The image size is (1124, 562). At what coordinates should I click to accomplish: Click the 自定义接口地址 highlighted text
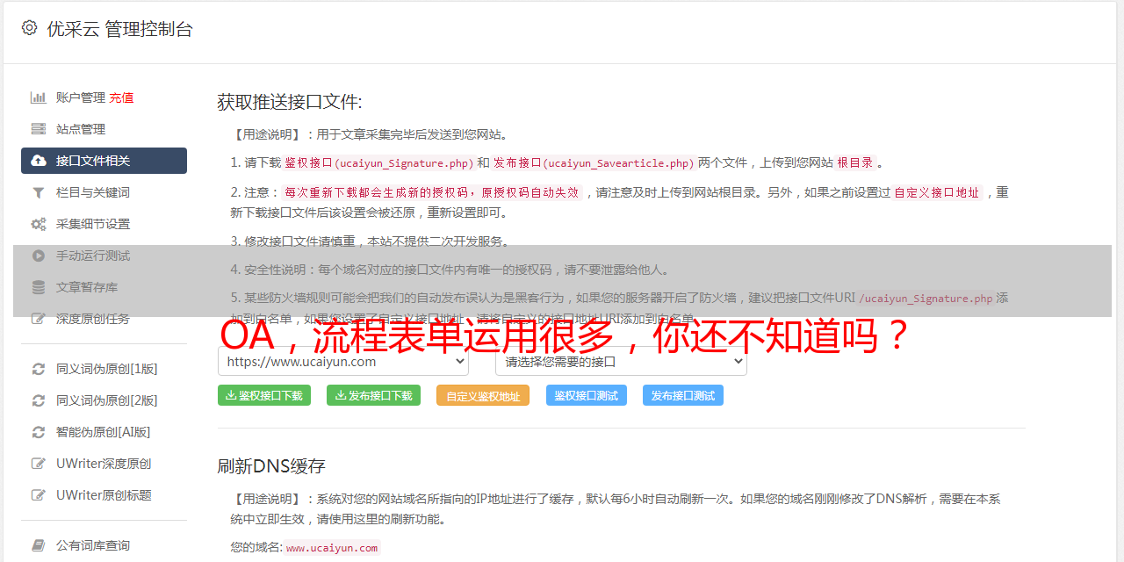(937, 192)
